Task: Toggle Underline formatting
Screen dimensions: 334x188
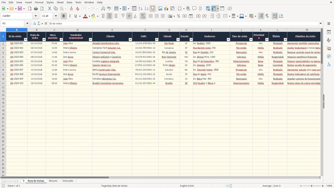Action: [75, 16]
